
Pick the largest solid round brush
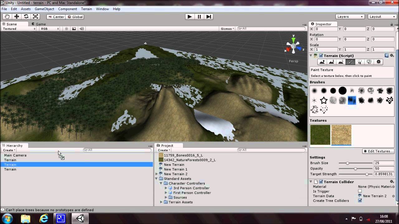343,91
